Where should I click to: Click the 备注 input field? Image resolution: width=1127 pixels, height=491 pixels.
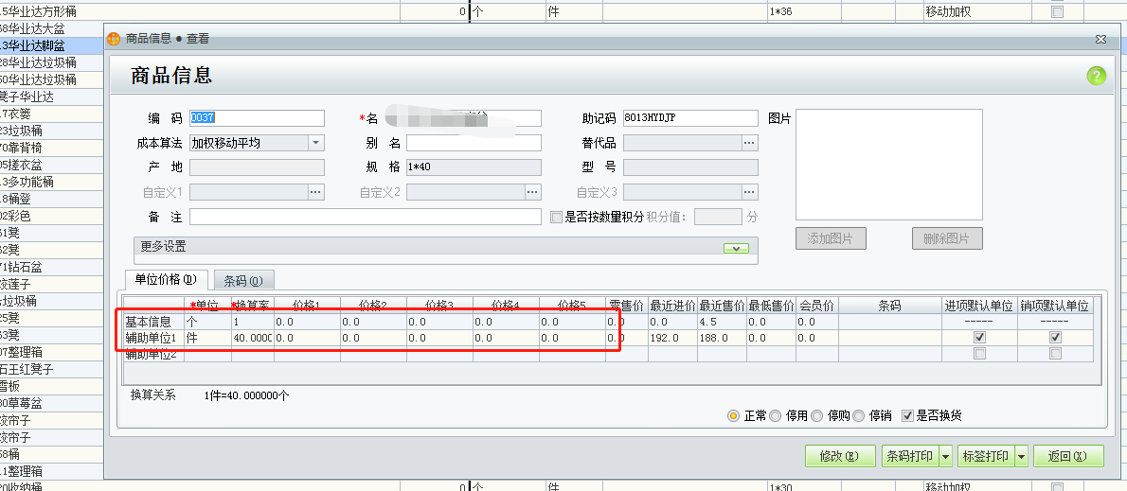click(x=366, y=217)
